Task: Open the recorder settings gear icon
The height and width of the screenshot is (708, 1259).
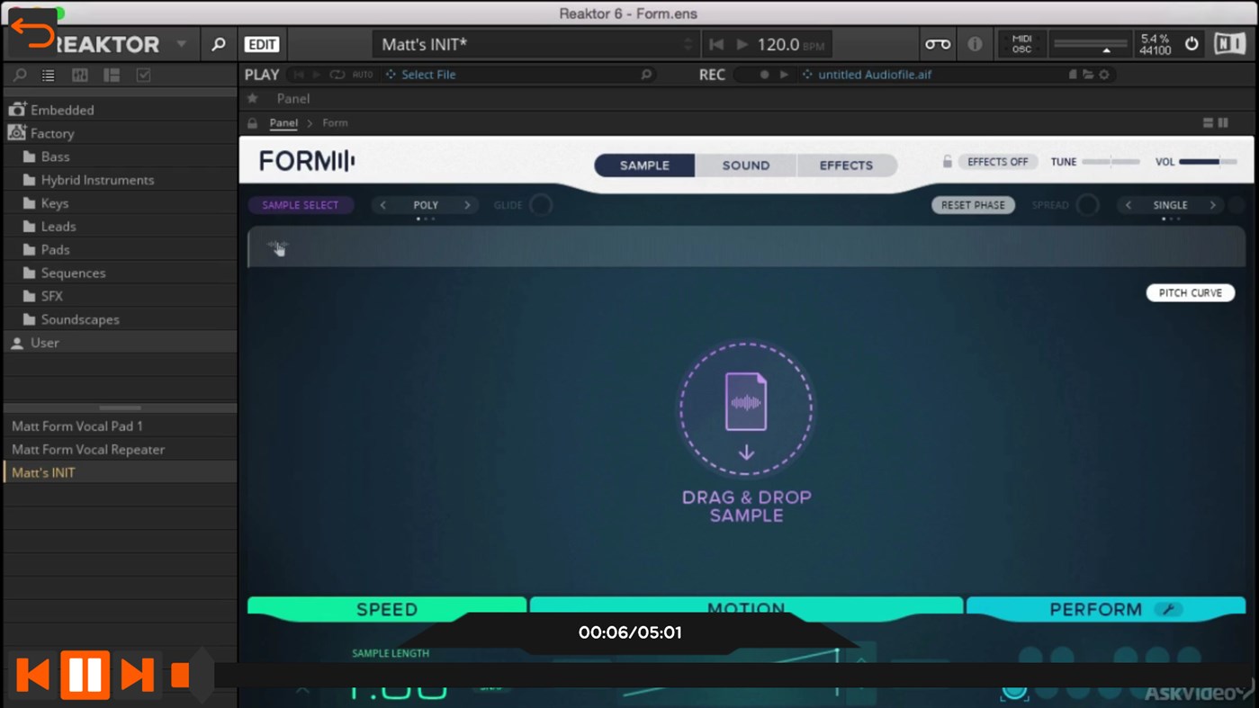Action: [x=1104, y=75]
